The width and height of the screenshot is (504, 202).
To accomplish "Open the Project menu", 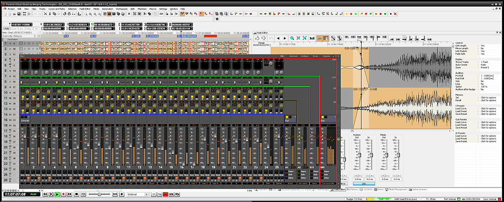I will (x=11, y=9).
